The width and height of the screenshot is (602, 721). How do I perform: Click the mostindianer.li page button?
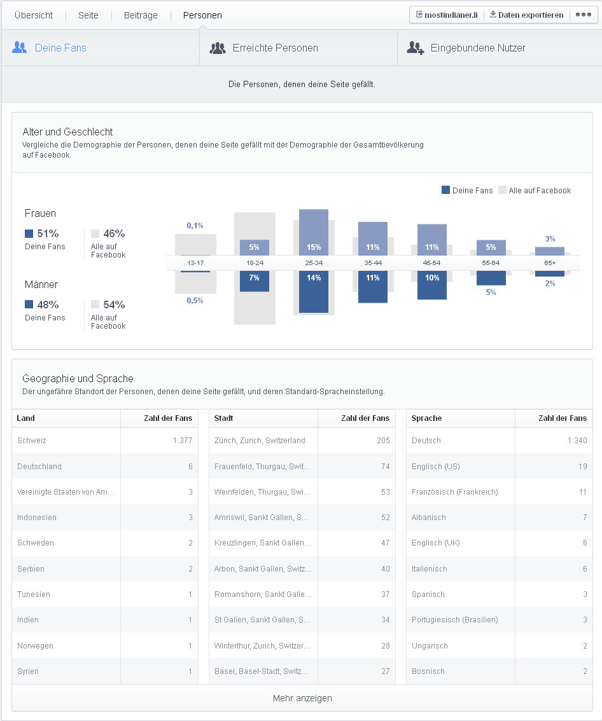click(x=447, y=15)
